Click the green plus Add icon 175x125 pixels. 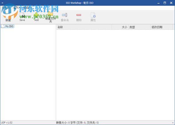pos(36,15)
